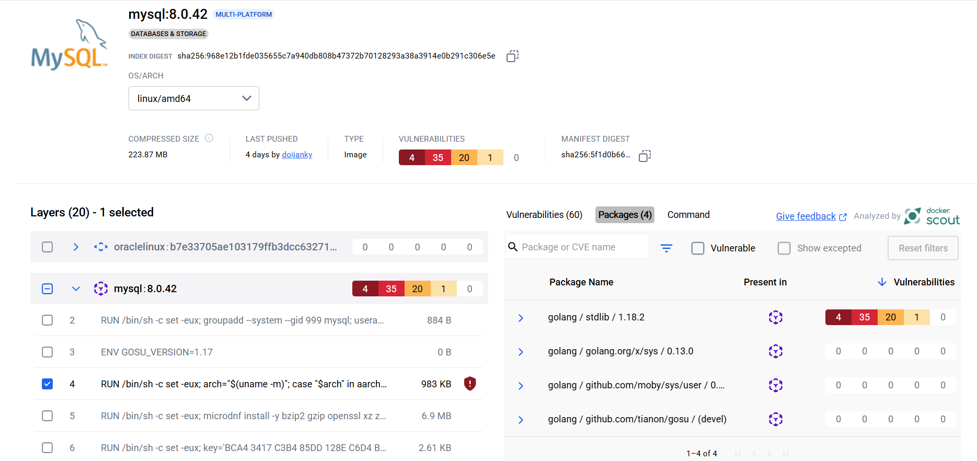Click the mysql:8.0.42 layer vulnerability bar

(417, 289)
